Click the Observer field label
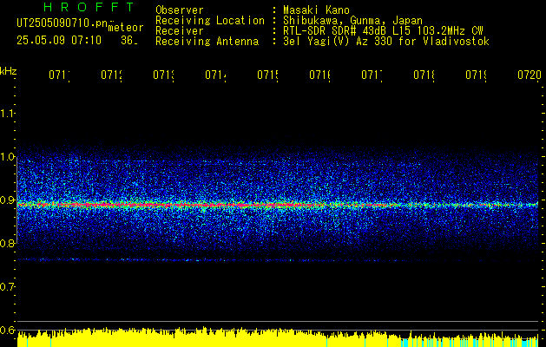Viewport: 546px width, 347px height. tap(180, 10)
